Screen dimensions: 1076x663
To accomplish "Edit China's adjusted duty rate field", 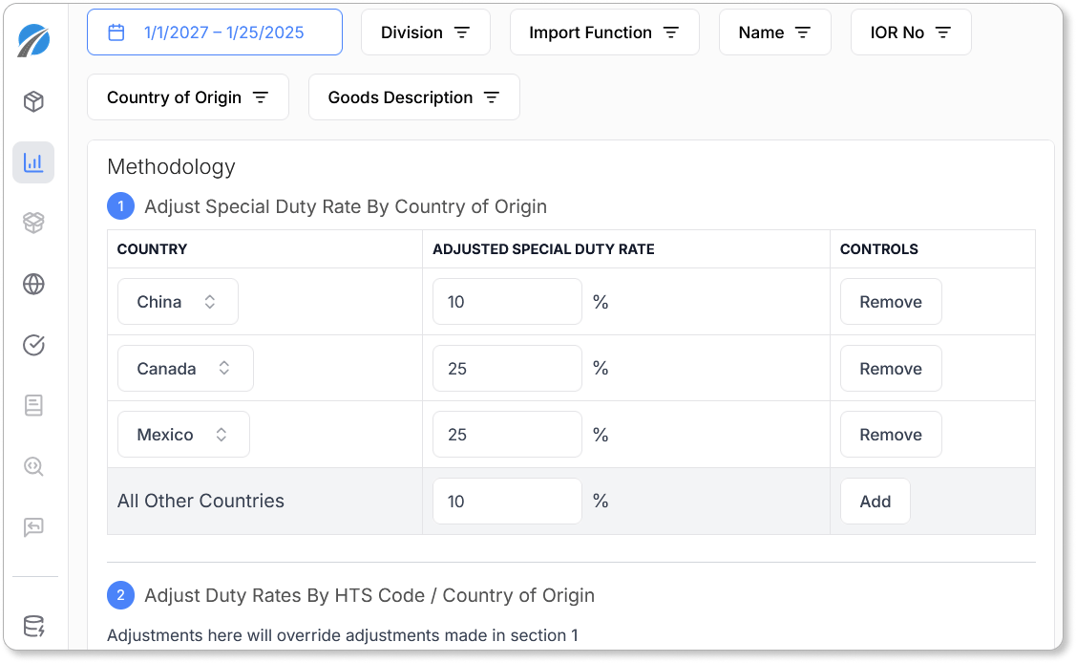I will point(507,301).
